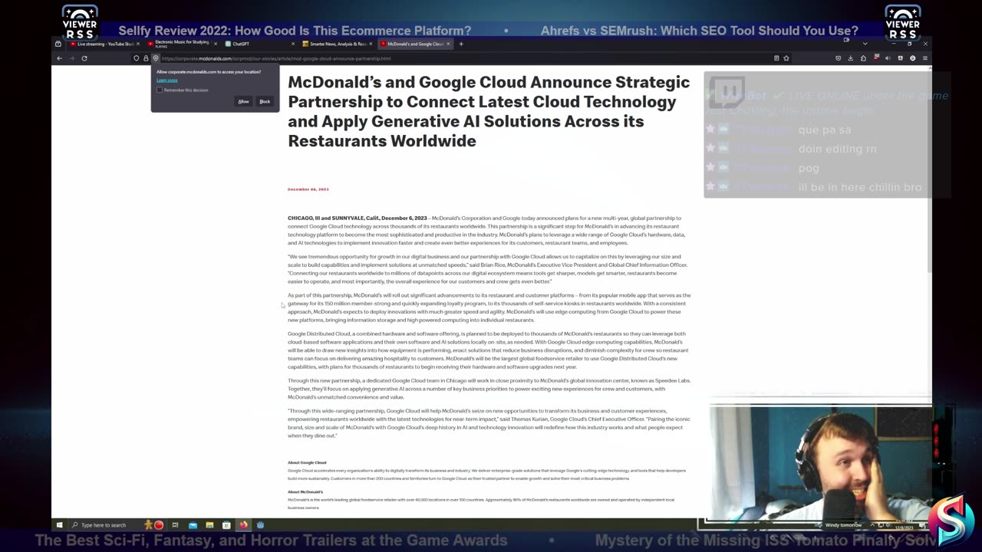982x552 pixels.
Task: Click the article headline about Google Cloud partnership
Action: [489, 111]
